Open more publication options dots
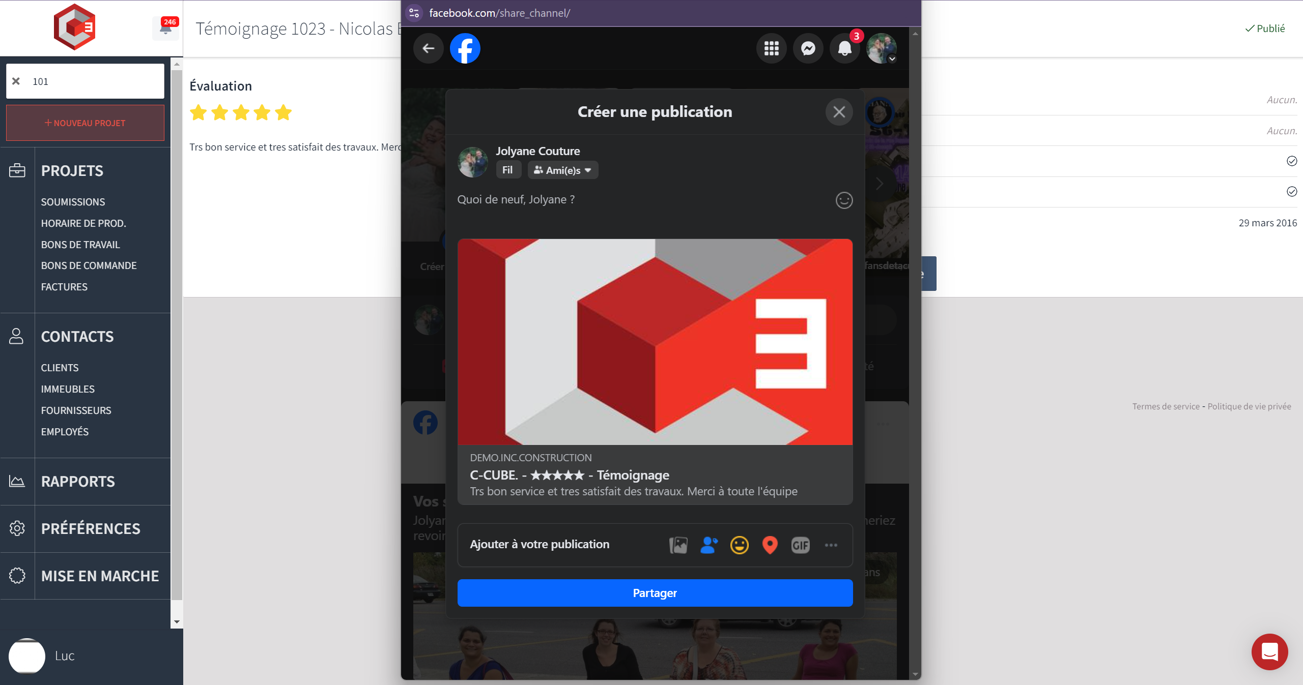The height and width of the screenshot is (685, 1303). 831,545
